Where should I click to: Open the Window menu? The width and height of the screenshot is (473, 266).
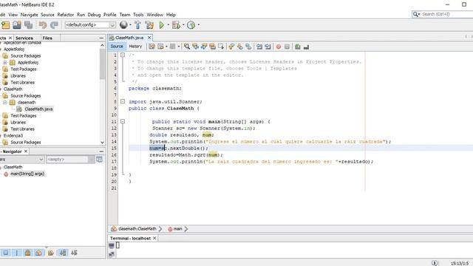[154, 15]
